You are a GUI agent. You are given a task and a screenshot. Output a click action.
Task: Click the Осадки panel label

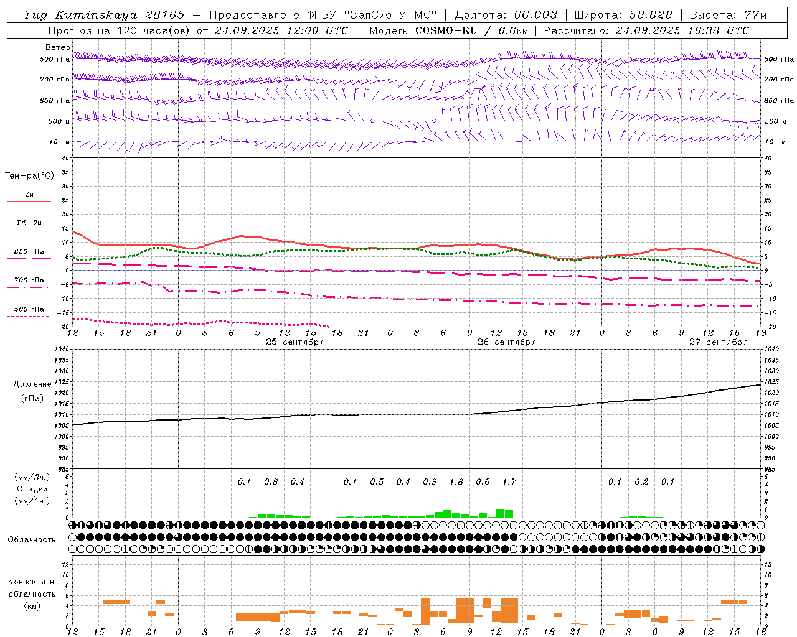click(32, 489)
